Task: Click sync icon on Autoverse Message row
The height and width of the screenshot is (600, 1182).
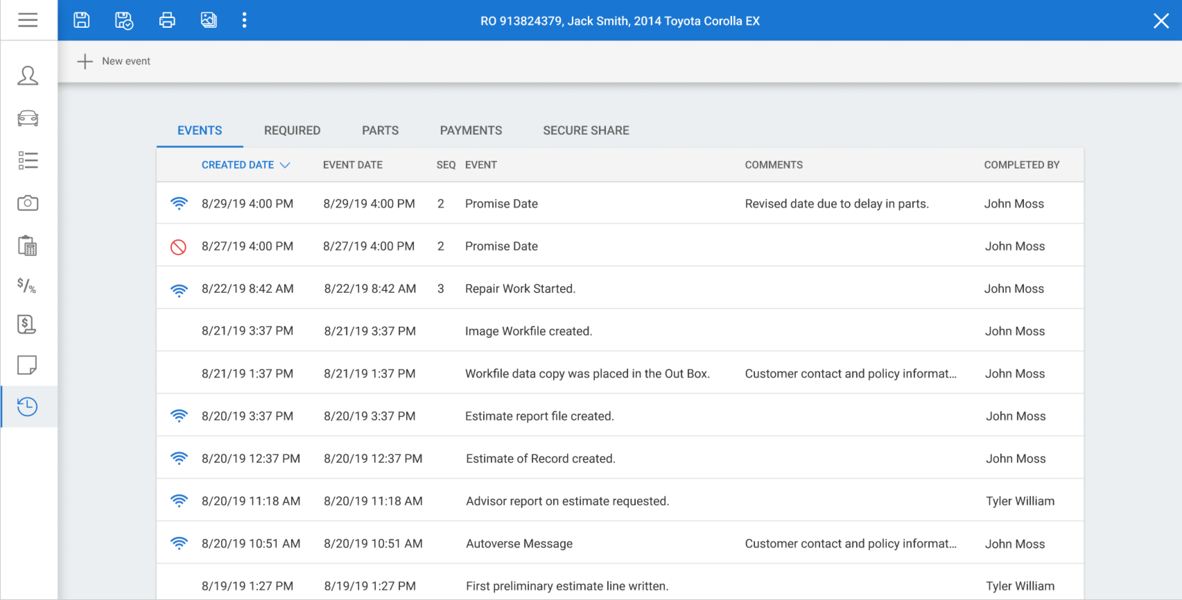Action: [x=179, y=543]
